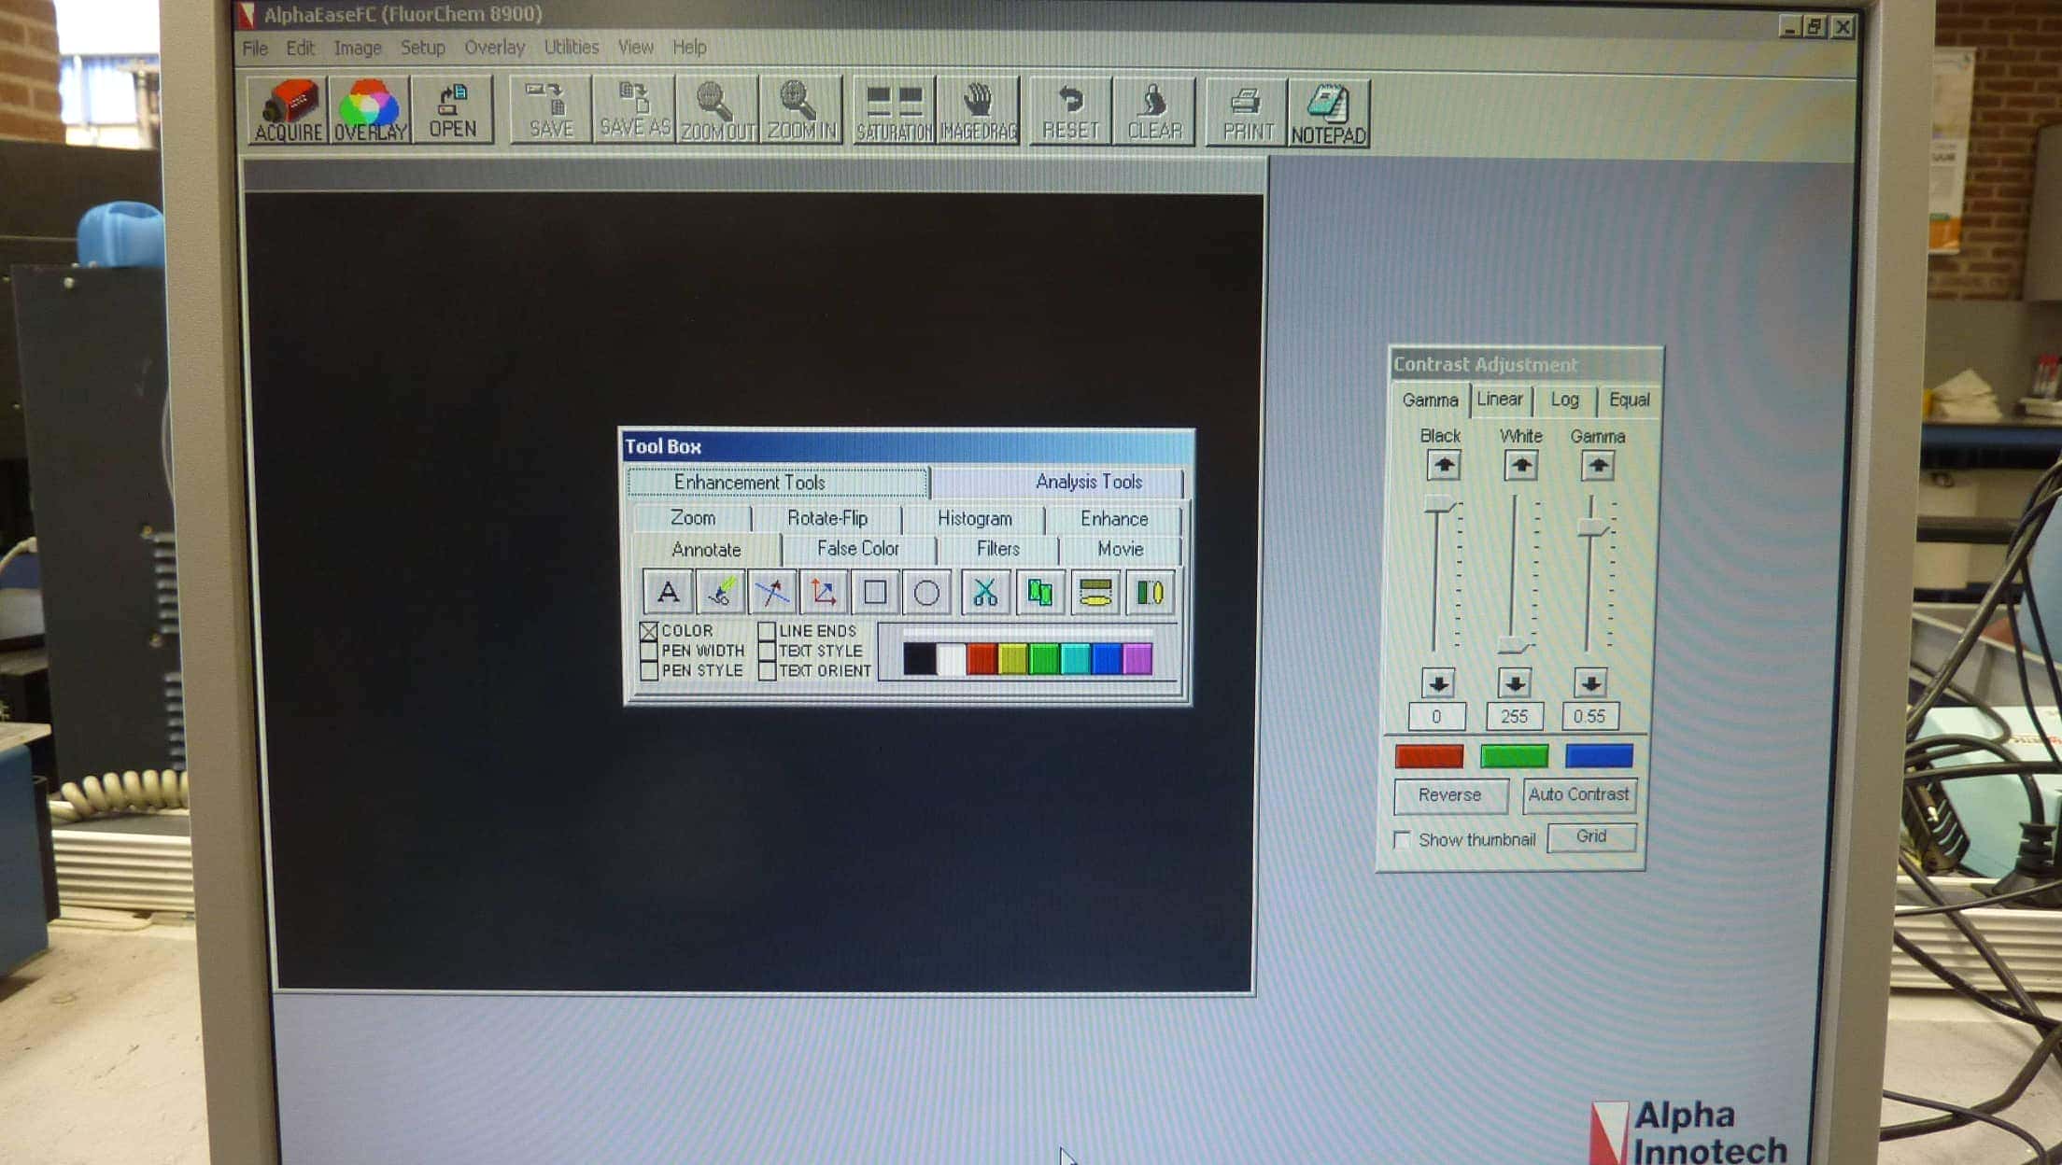Click the Auto Contrast button

pyautogui.click(x=1578, y=794)
